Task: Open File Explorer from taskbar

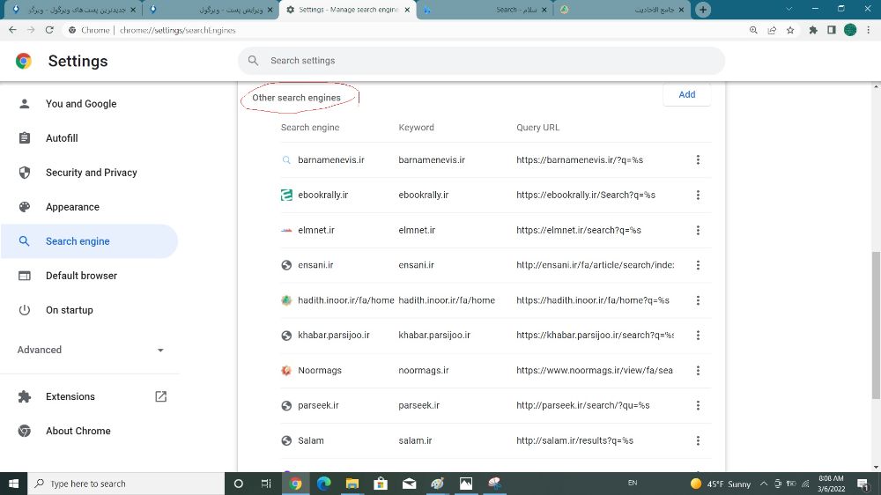Action: click(x=352, y=484)
